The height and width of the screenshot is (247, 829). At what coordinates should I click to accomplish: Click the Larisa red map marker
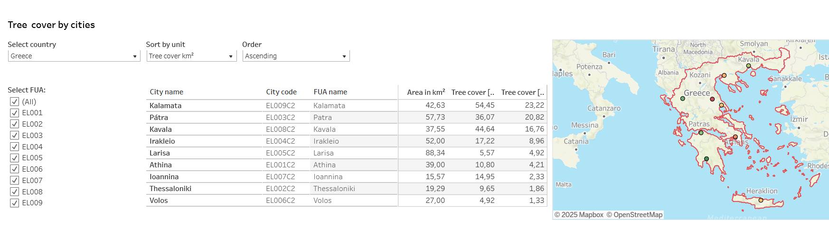pos(712,99)
